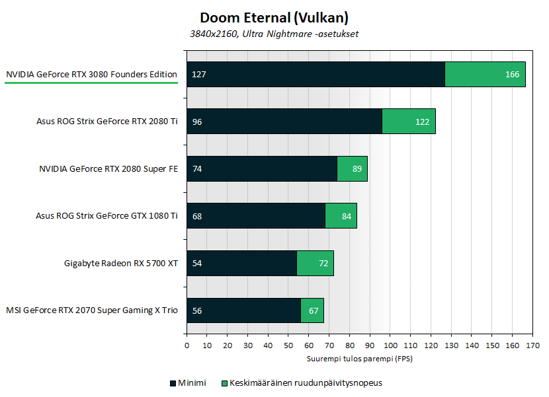
Task: Select the 84 average value for GTX 1080 Ti
Action: coord(347,216)
